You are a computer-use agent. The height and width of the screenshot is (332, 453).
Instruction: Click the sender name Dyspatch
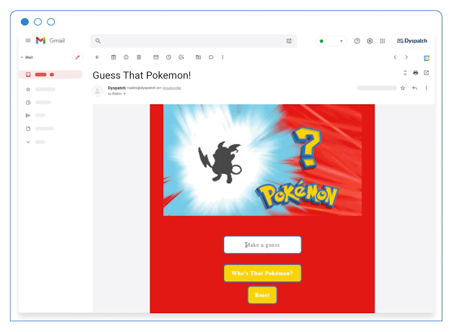[117, 88]
